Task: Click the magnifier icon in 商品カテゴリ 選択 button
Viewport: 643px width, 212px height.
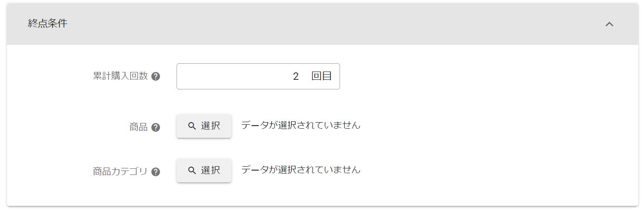Action: (192, 171)
